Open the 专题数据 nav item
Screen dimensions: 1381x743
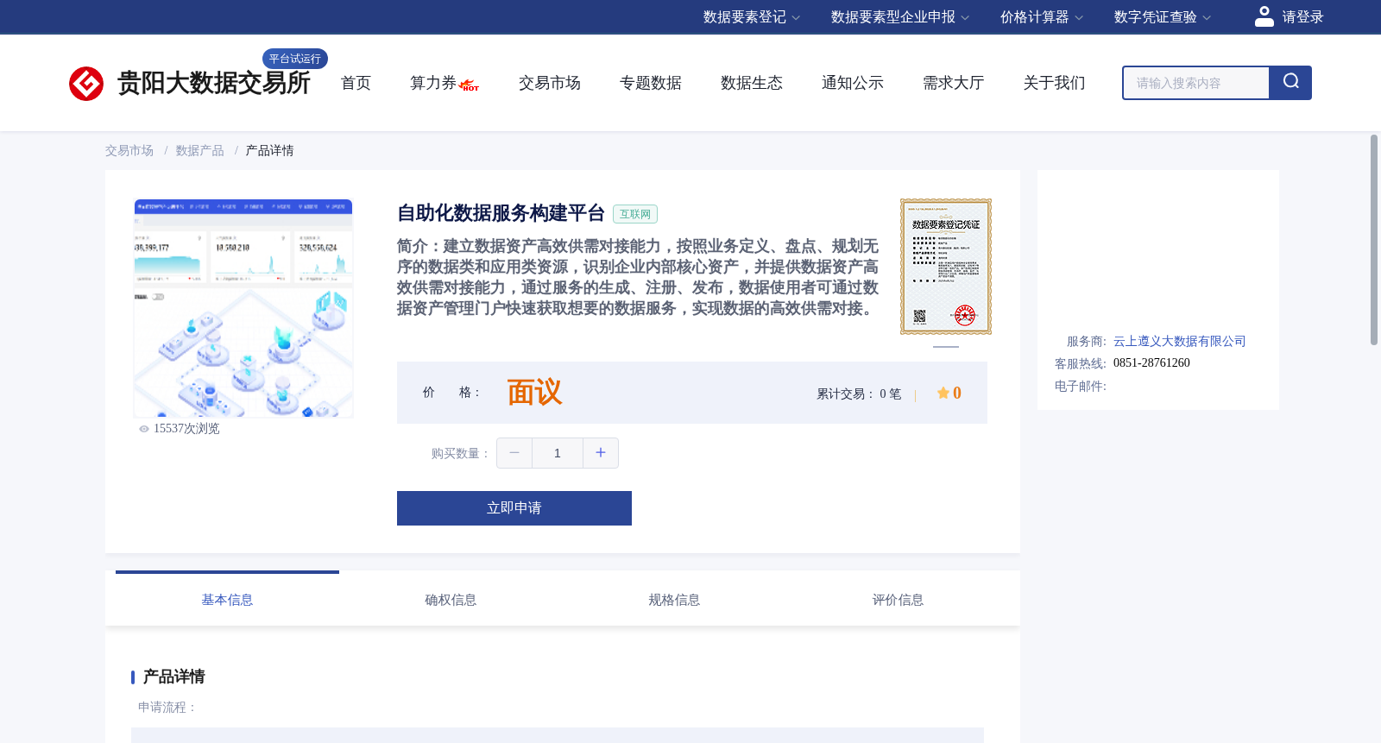651,83
